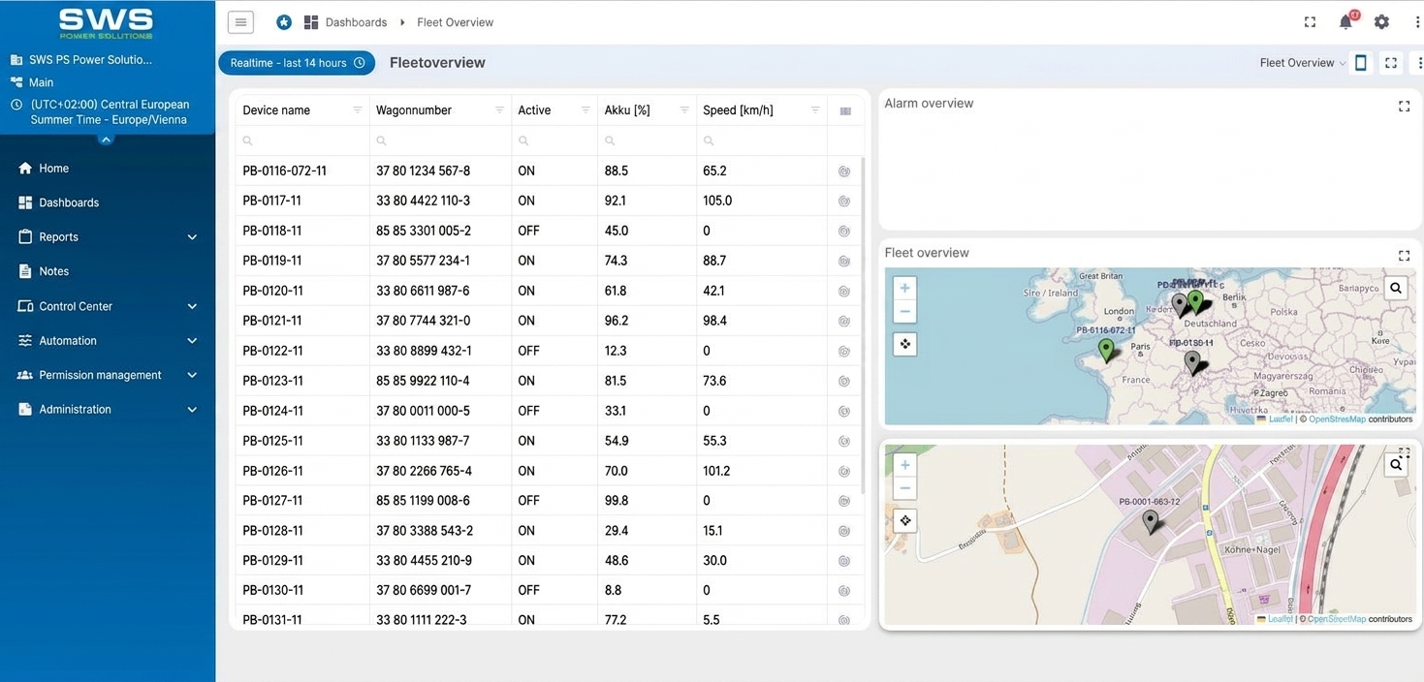This screenshot has width=1424, height=682.
Task: Open Realtime - last 14 hours time selector
Action: click(297, 63)
